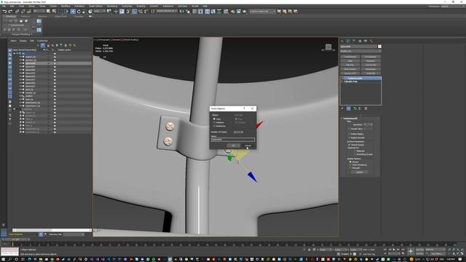Image resolution: width=466 pixels, height=262 pixels.
Task: Select Reference radio in Clone Options
Action: click(x=214, y=126)
